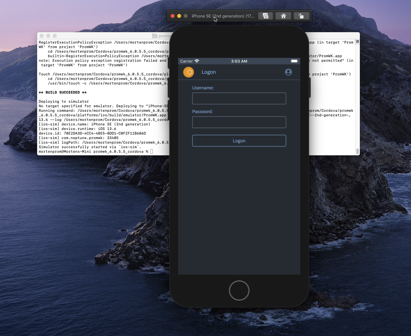
Task: Click the shell prompt line at the terminal bottom
Action: 94,151
